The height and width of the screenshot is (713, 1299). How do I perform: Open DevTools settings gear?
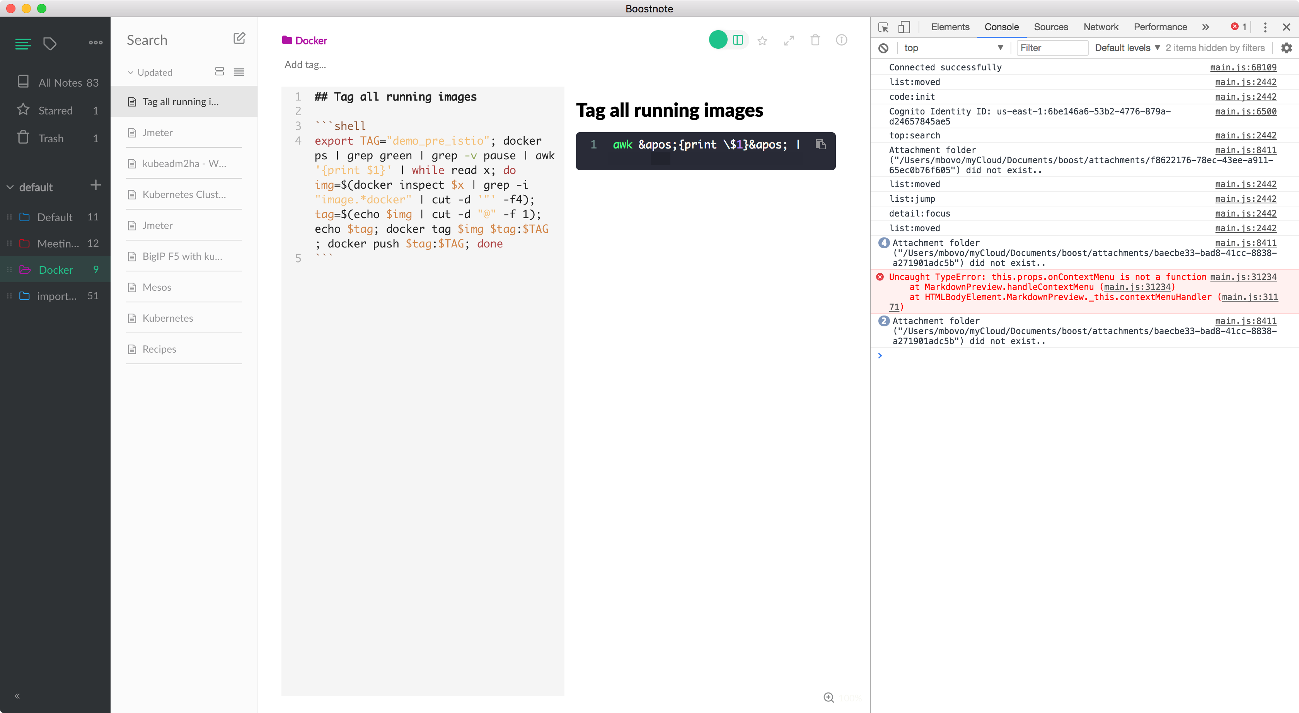[1288, 48]
